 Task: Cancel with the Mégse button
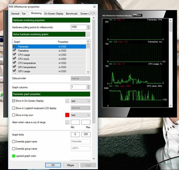click(70, 165)
